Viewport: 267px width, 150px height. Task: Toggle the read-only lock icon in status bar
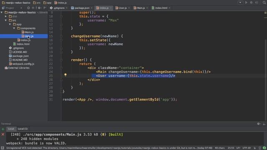tap(255, 148)
